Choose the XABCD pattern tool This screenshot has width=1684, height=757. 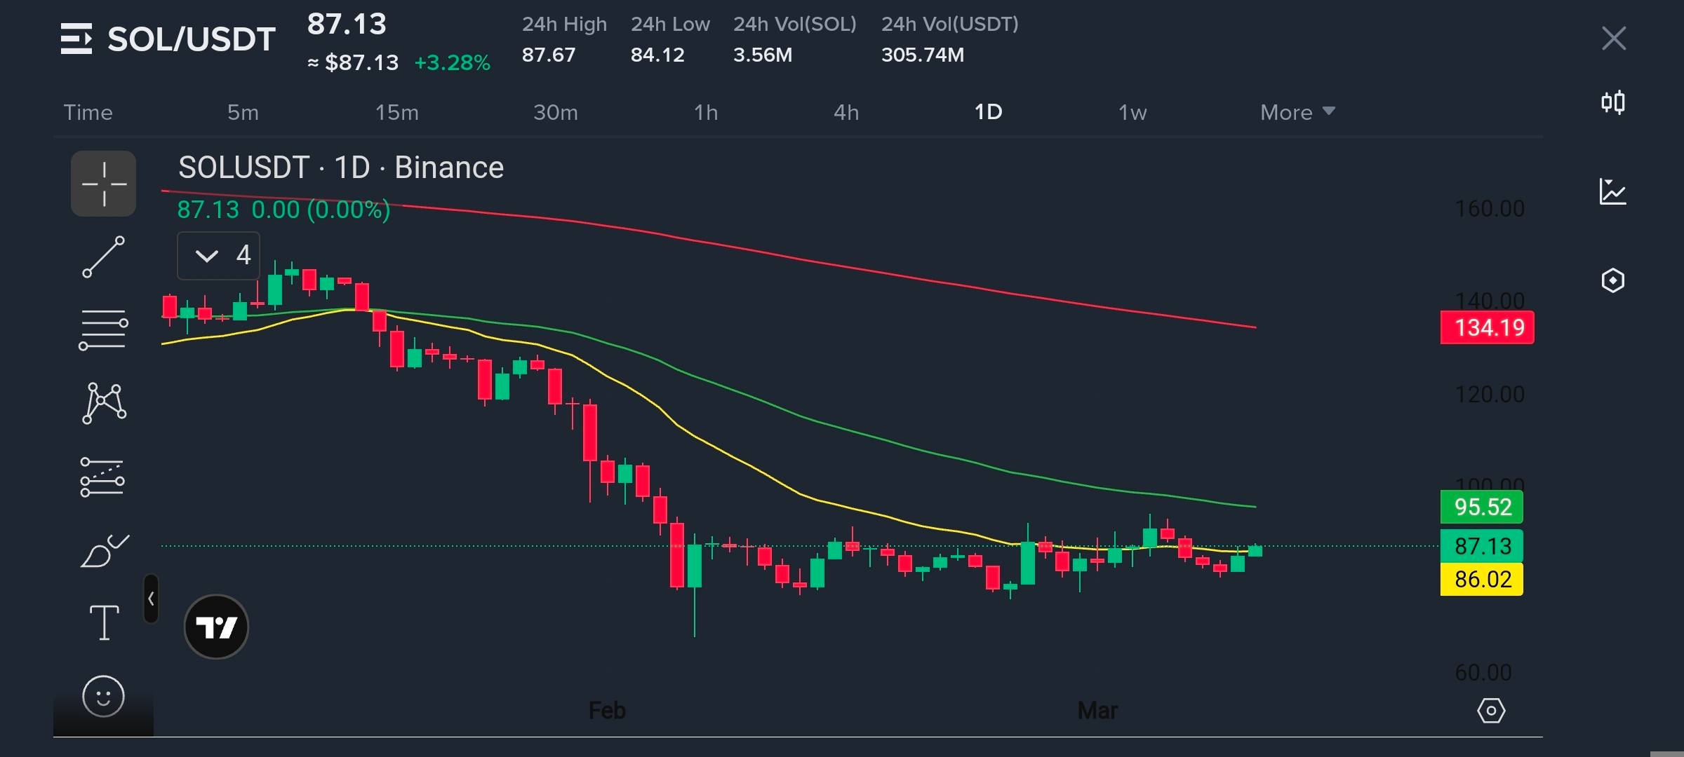click(x=104, y=403)
